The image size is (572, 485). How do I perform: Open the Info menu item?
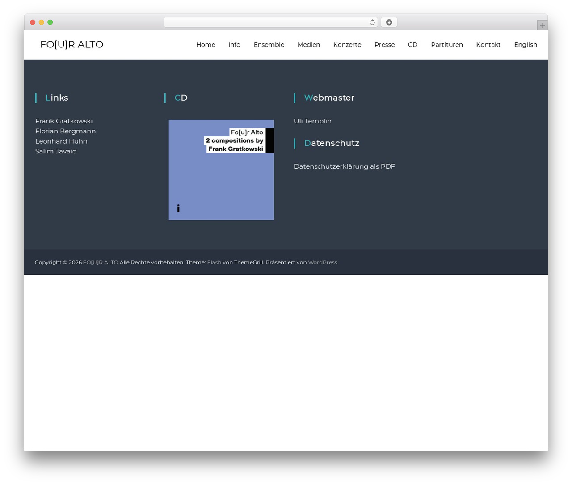[234, 45]
